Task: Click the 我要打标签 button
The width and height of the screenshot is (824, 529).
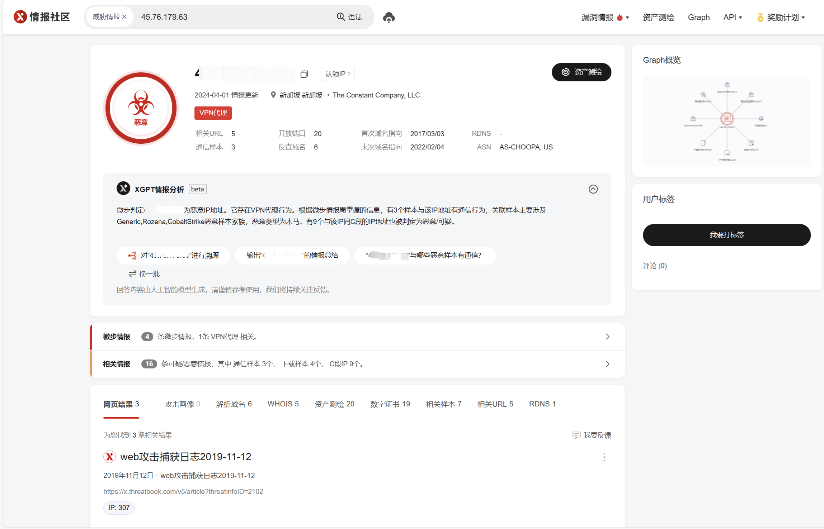Action: (x=726, y=235)
